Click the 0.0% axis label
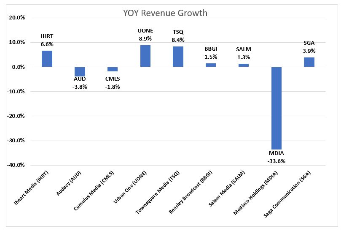 tap(18, 67)
